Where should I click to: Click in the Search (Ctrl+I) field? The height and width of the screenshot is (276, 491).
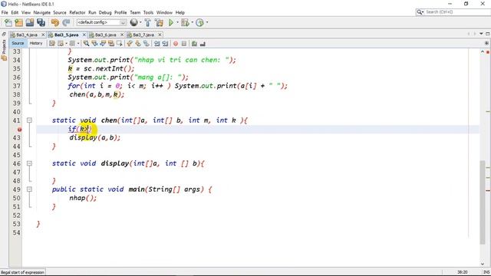coord(458,12)
